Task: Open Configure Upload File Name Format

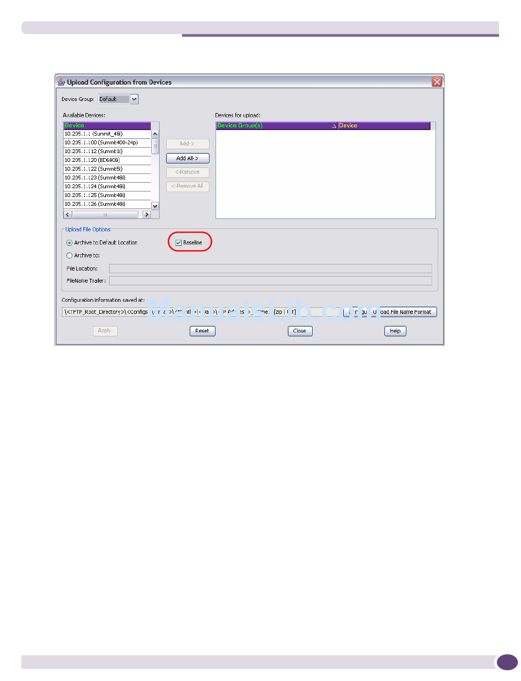Action: (390, 312)
